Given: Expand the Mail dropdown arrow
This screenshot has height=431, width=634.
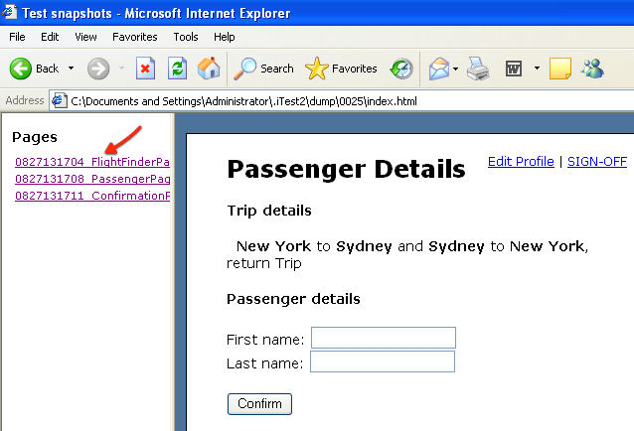Looking at the screenshot, I should click(x=456, y=69).
